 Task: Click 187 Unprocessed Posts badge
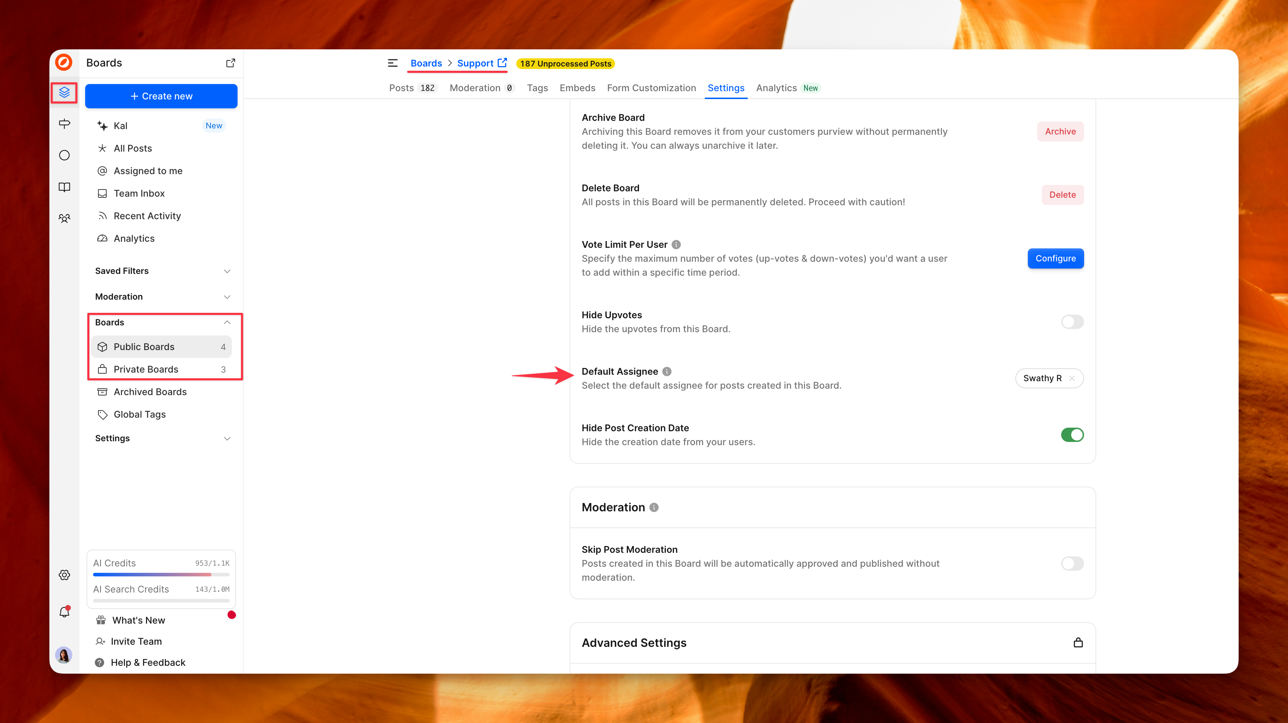click(566, 63)
